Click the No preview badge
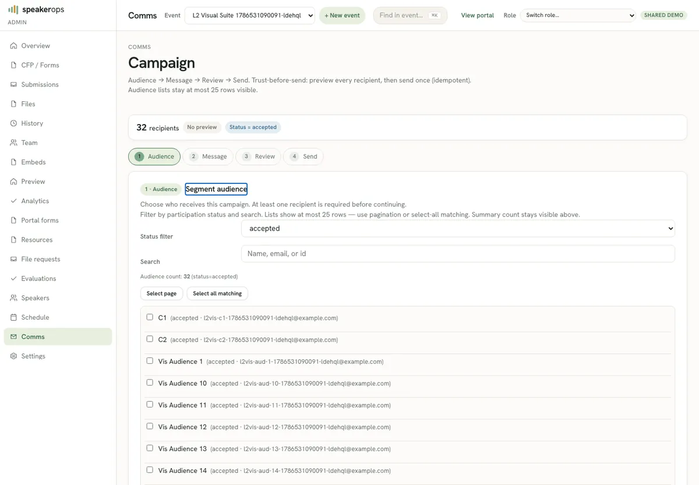The image size is (699, 485). (x=202, y=127)
